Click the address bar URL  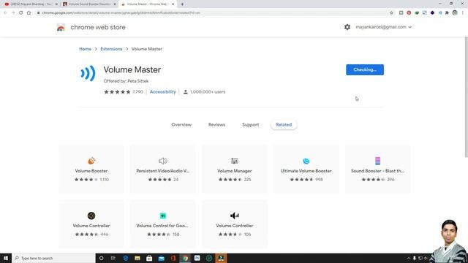tap(121, 13)
